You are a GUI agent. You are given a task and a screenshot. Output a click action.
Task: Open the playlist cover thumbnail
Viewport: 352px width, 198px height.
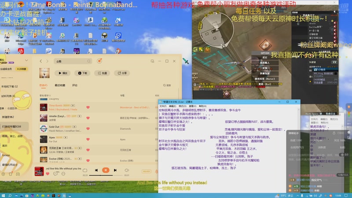point(44,73)
